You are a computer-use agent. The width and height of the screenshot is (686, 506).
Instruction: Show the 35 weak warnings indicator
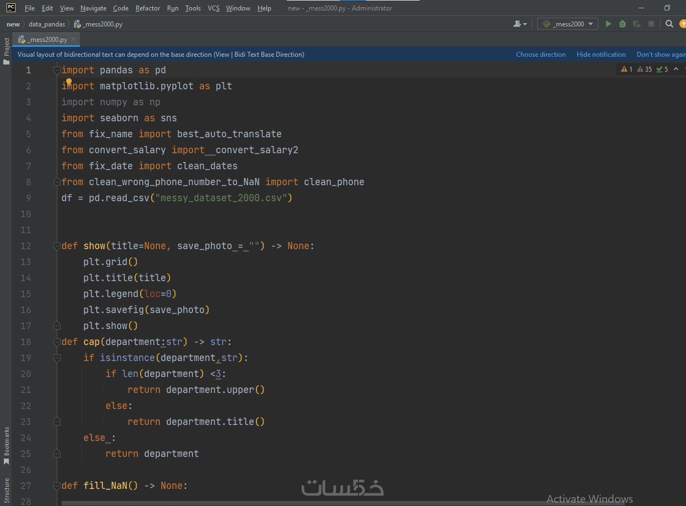(x=644, y=69)
